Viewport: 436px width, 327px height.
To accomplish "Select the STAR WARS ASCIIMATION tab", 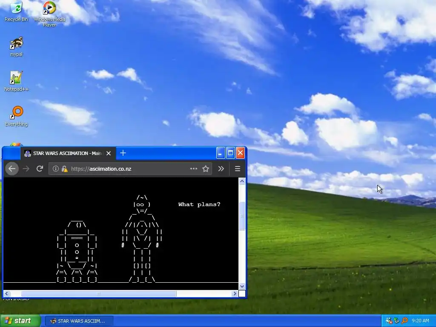I will tap(68, 153).
